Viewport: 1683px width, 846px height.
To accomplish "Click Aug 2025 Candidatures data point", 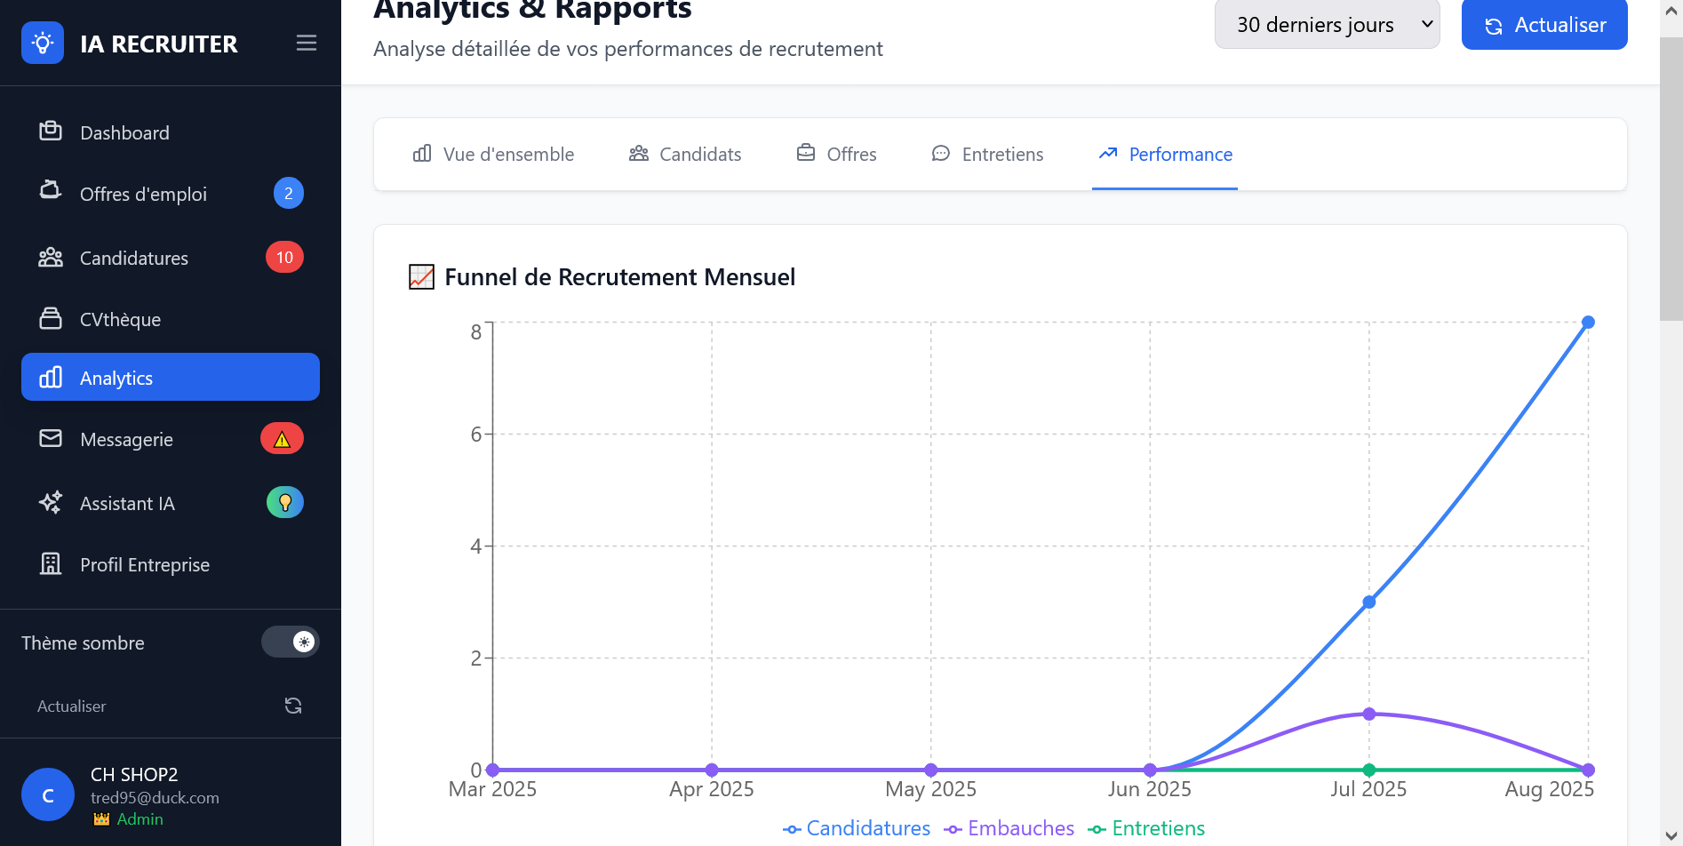I will pos(1588,323).
